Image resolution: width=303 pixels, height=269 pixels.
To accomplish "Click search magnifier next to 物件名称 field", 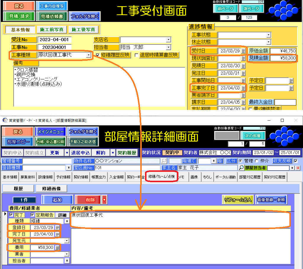I will [164, 161].
